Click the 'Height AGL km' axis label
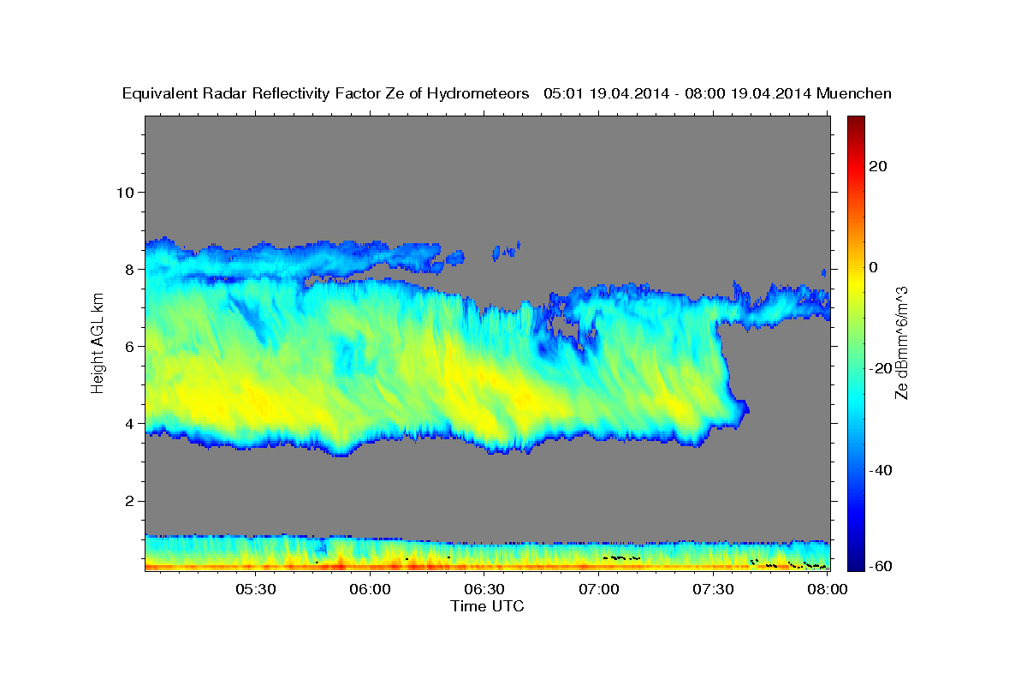Screen dimensions: 1027x685 [98, 342]
